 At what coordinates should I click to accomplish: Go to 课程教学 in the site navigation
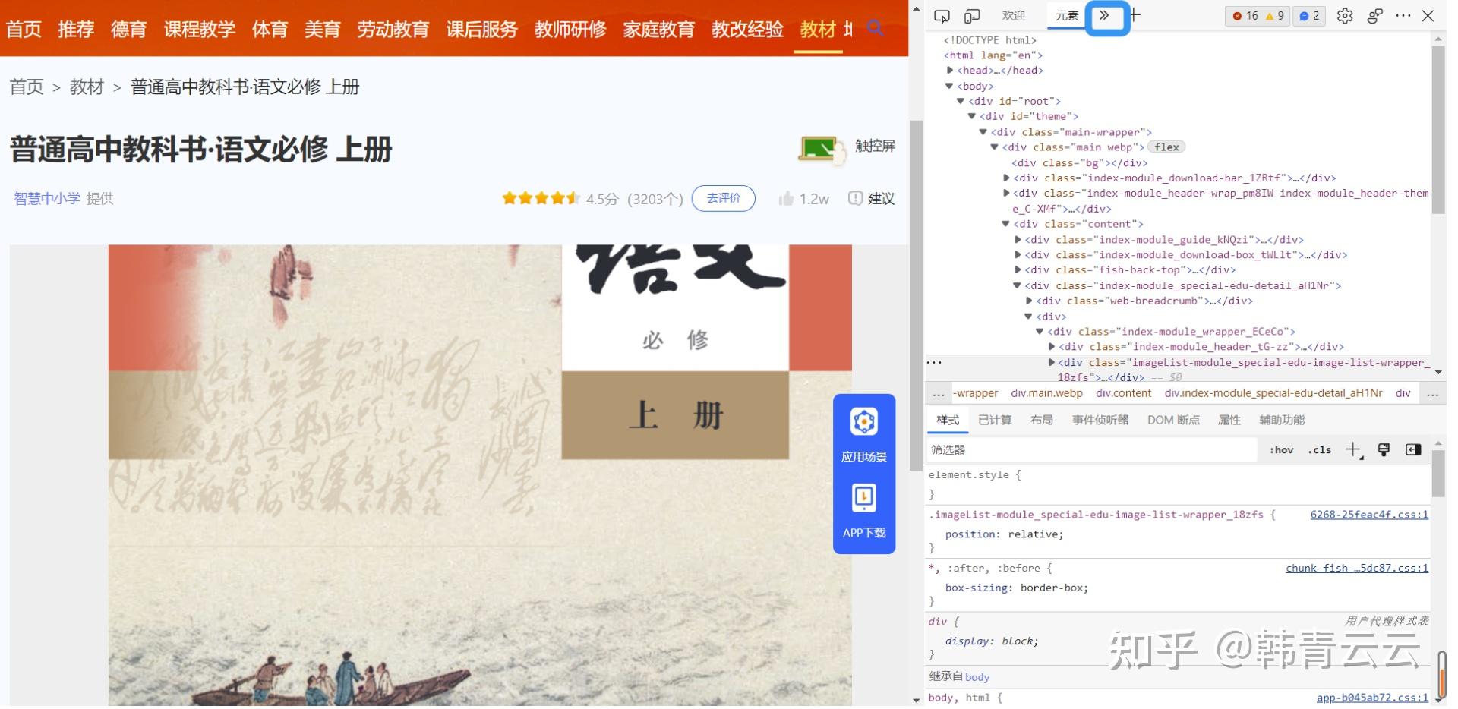tap(200, 30)
